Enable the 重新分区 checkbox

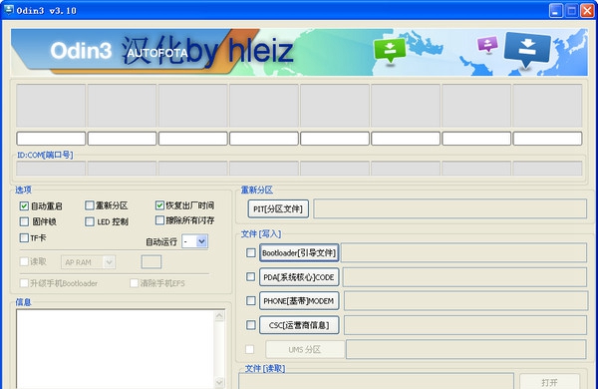90,205
